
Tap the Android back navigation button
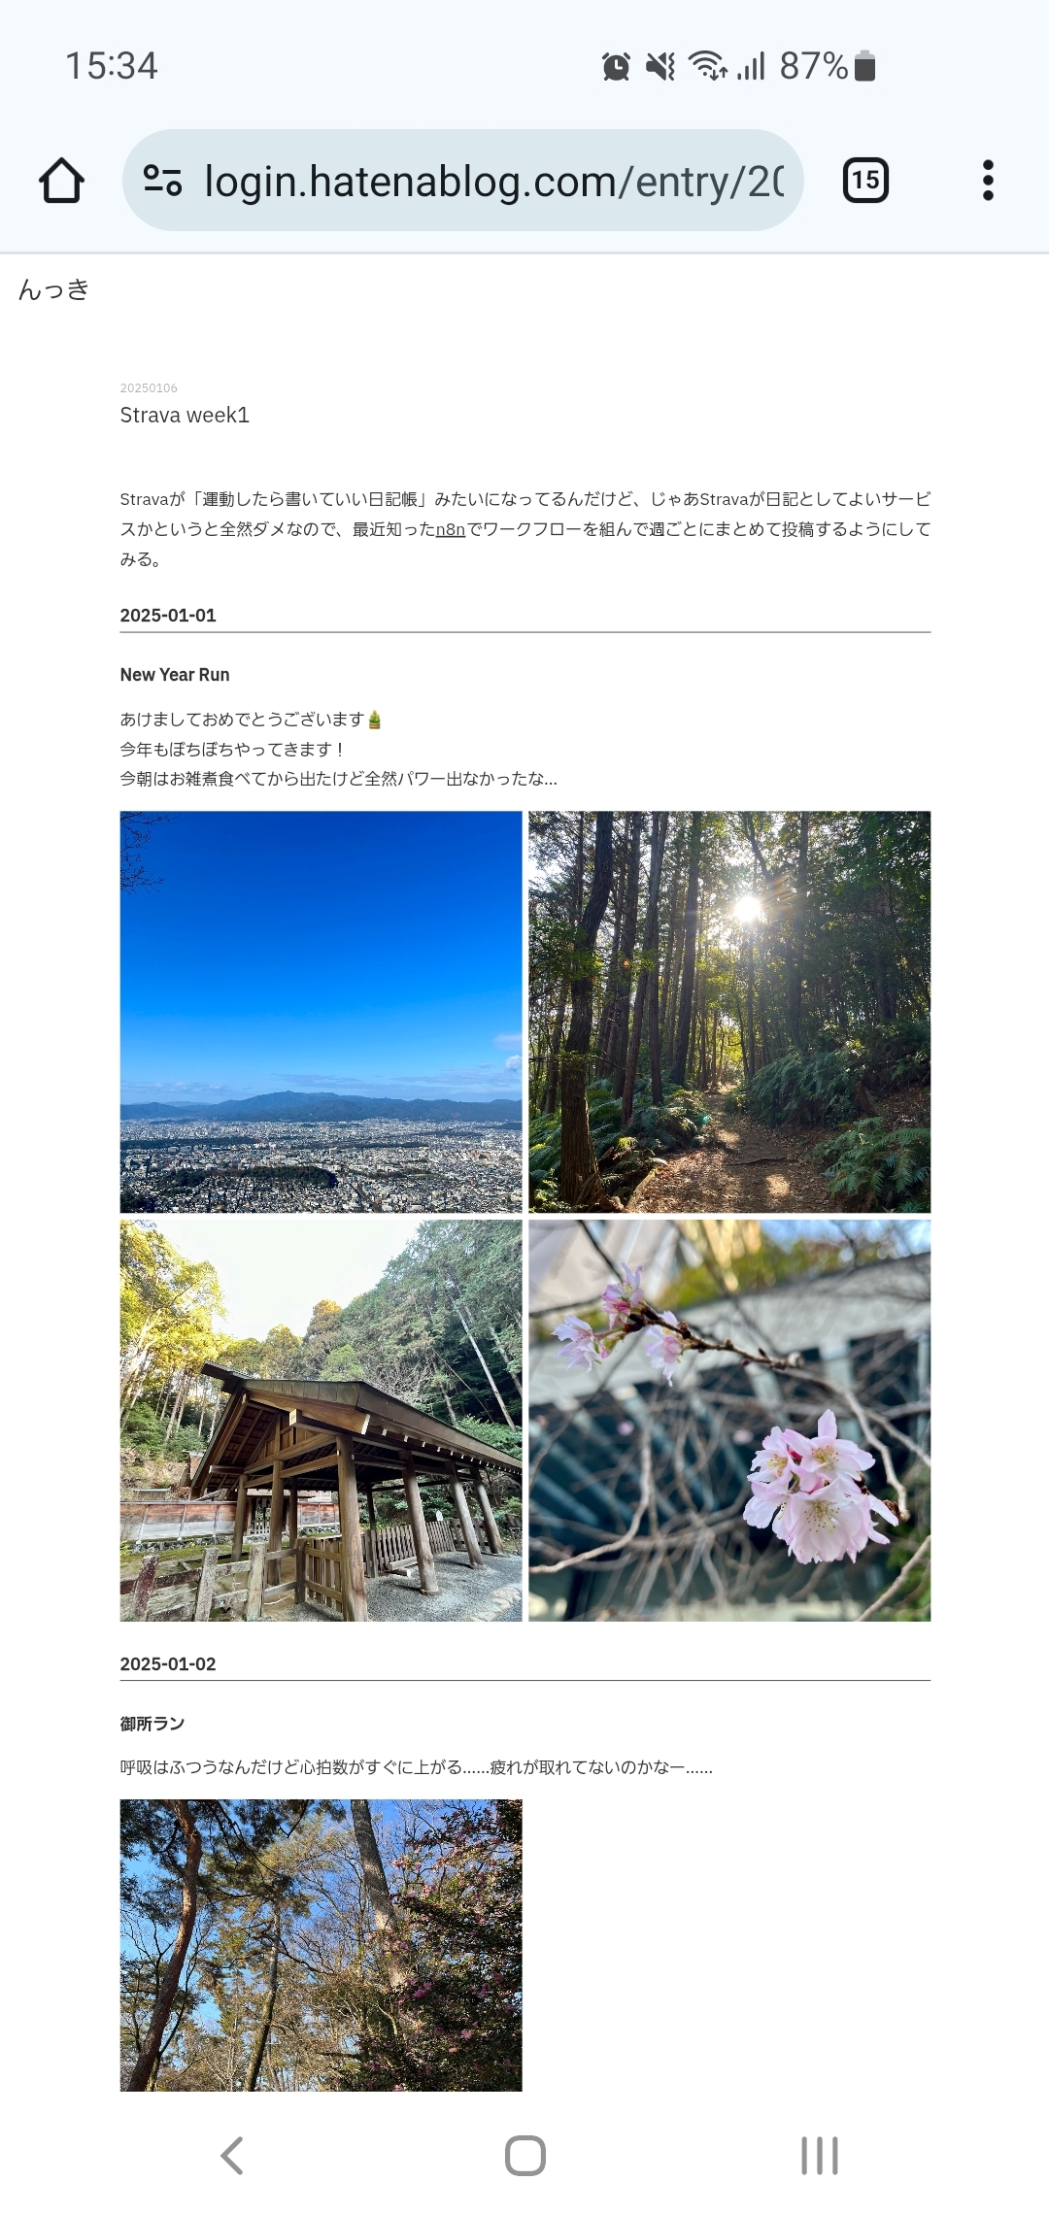click(231, 2155)
